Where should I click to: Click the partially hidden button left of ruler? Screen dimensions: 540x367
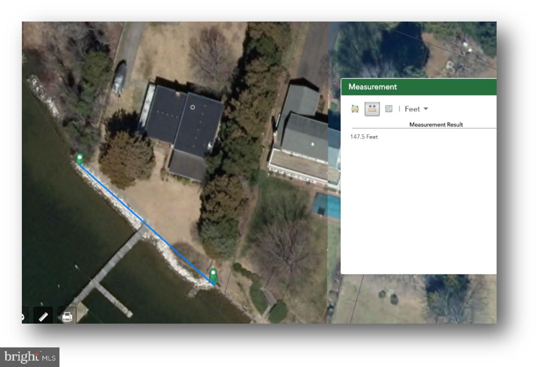[x=24, y=316]
